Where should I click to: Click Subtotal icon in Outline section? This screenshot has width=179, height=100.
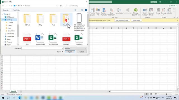(169, 11)
